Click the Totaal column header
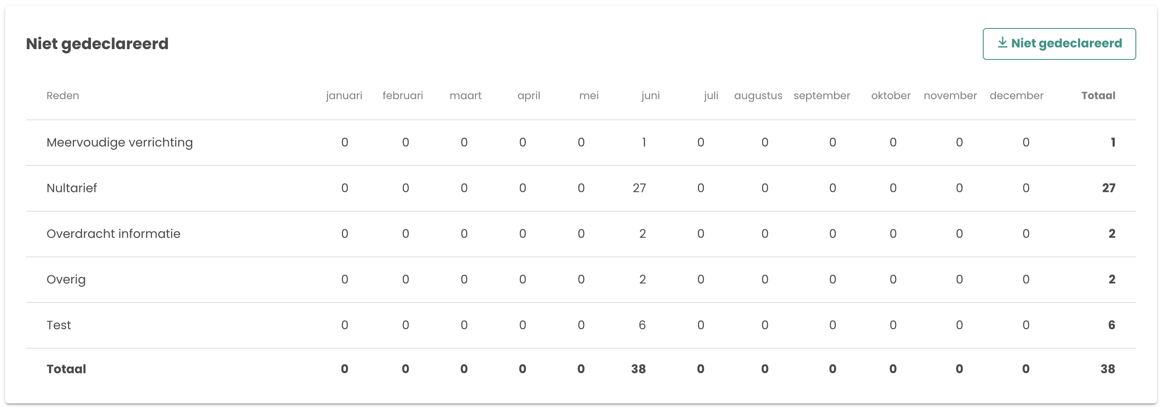Screen dimensions: 1163x412 pyautogui.click(x=1098, y=96)
